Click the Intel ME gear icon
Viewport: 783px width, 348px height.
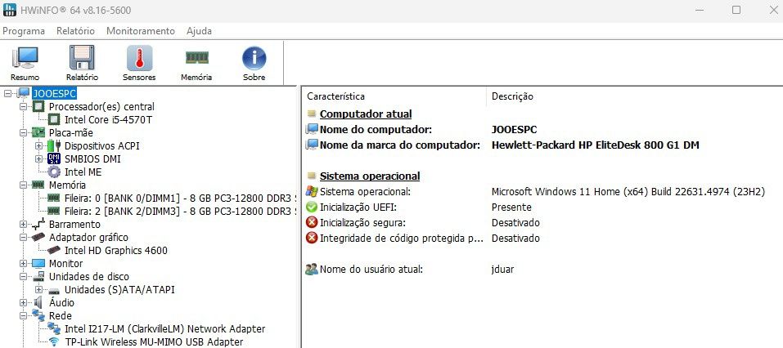tap(54, 172)
